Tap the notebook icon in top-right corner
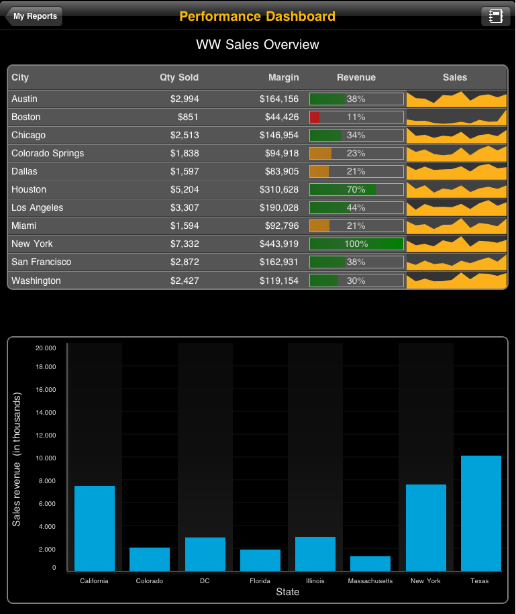 click(x=495, y=16)
